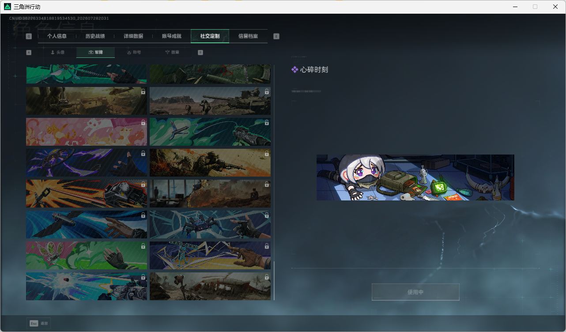Click the lock icon on the tank dog tag

[x=267, y=92]
